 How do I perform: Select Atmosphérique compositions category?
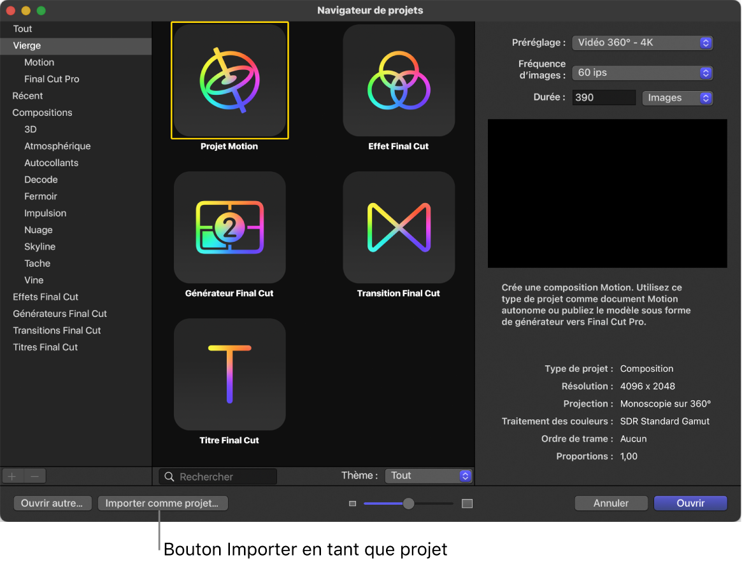76,146
